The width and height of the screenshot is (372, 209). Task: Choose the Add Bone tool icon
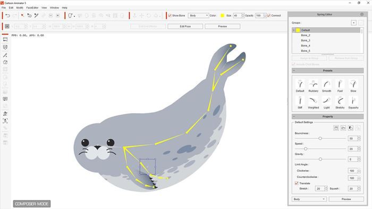(x=29, y=15)
